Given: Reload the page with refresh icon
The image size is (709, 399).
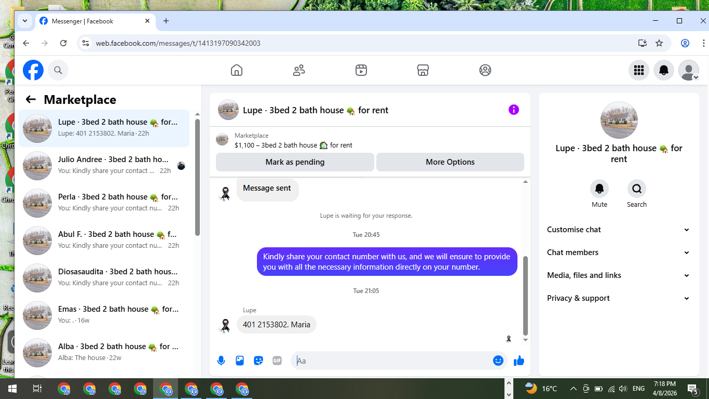Looking at the screenshot, I should click(63, 43).
